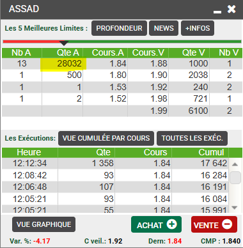
Task: Click the buy/sell ratio marker triangle
Action: (x=64, y=43)
